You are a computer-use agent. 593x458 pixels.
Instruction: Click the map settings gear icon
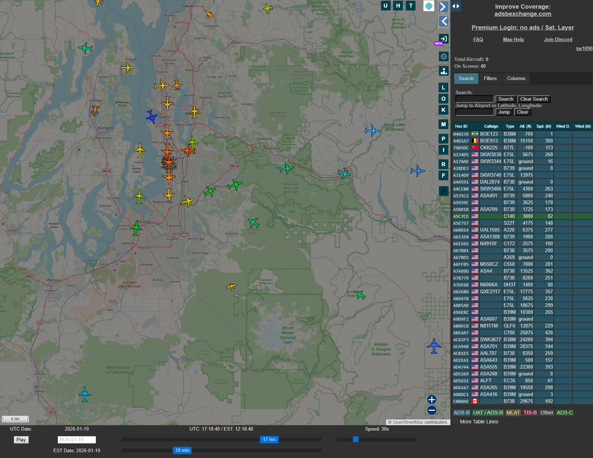444,57
